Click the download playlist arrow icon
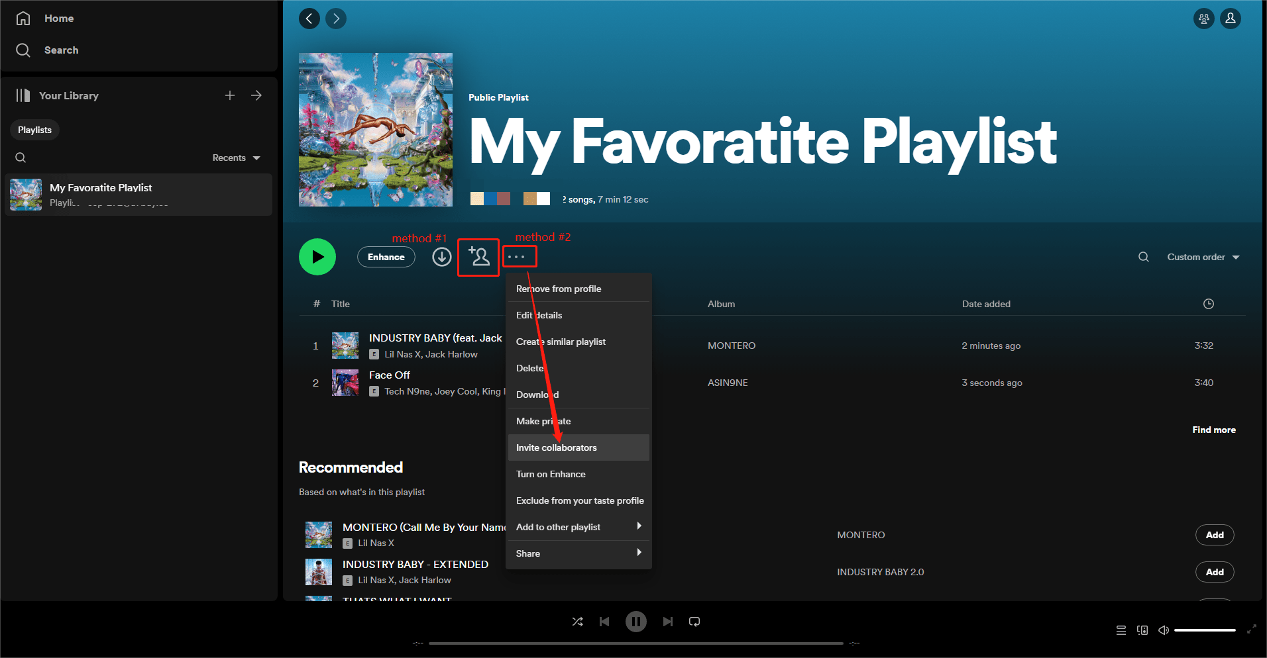This screenshot has width=1267, height=658. (442, 257)
